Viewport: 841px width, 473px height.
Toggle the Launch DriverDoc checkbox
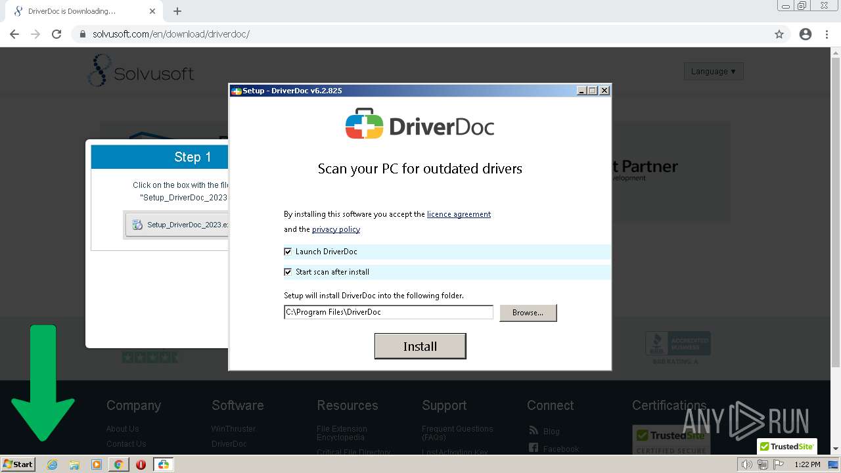[x=288, y=252]
